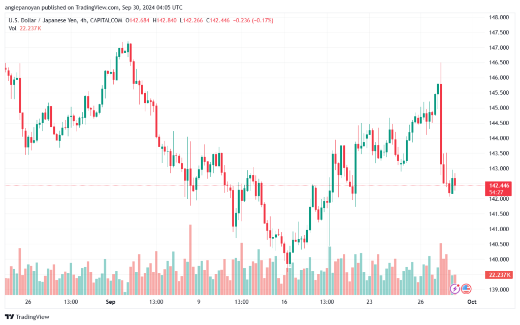
Task: Click the 148.000 price scale label
Action: pos(499,18)
